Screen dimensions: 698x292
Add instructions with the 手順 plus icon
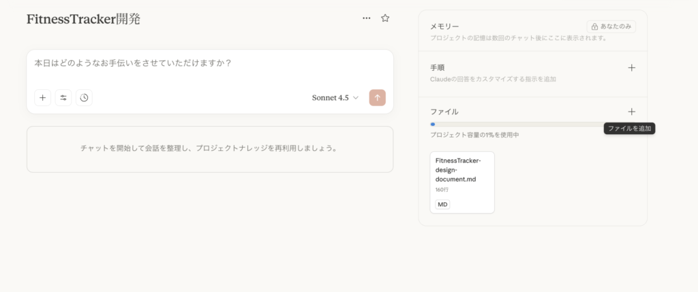[631, 68]
